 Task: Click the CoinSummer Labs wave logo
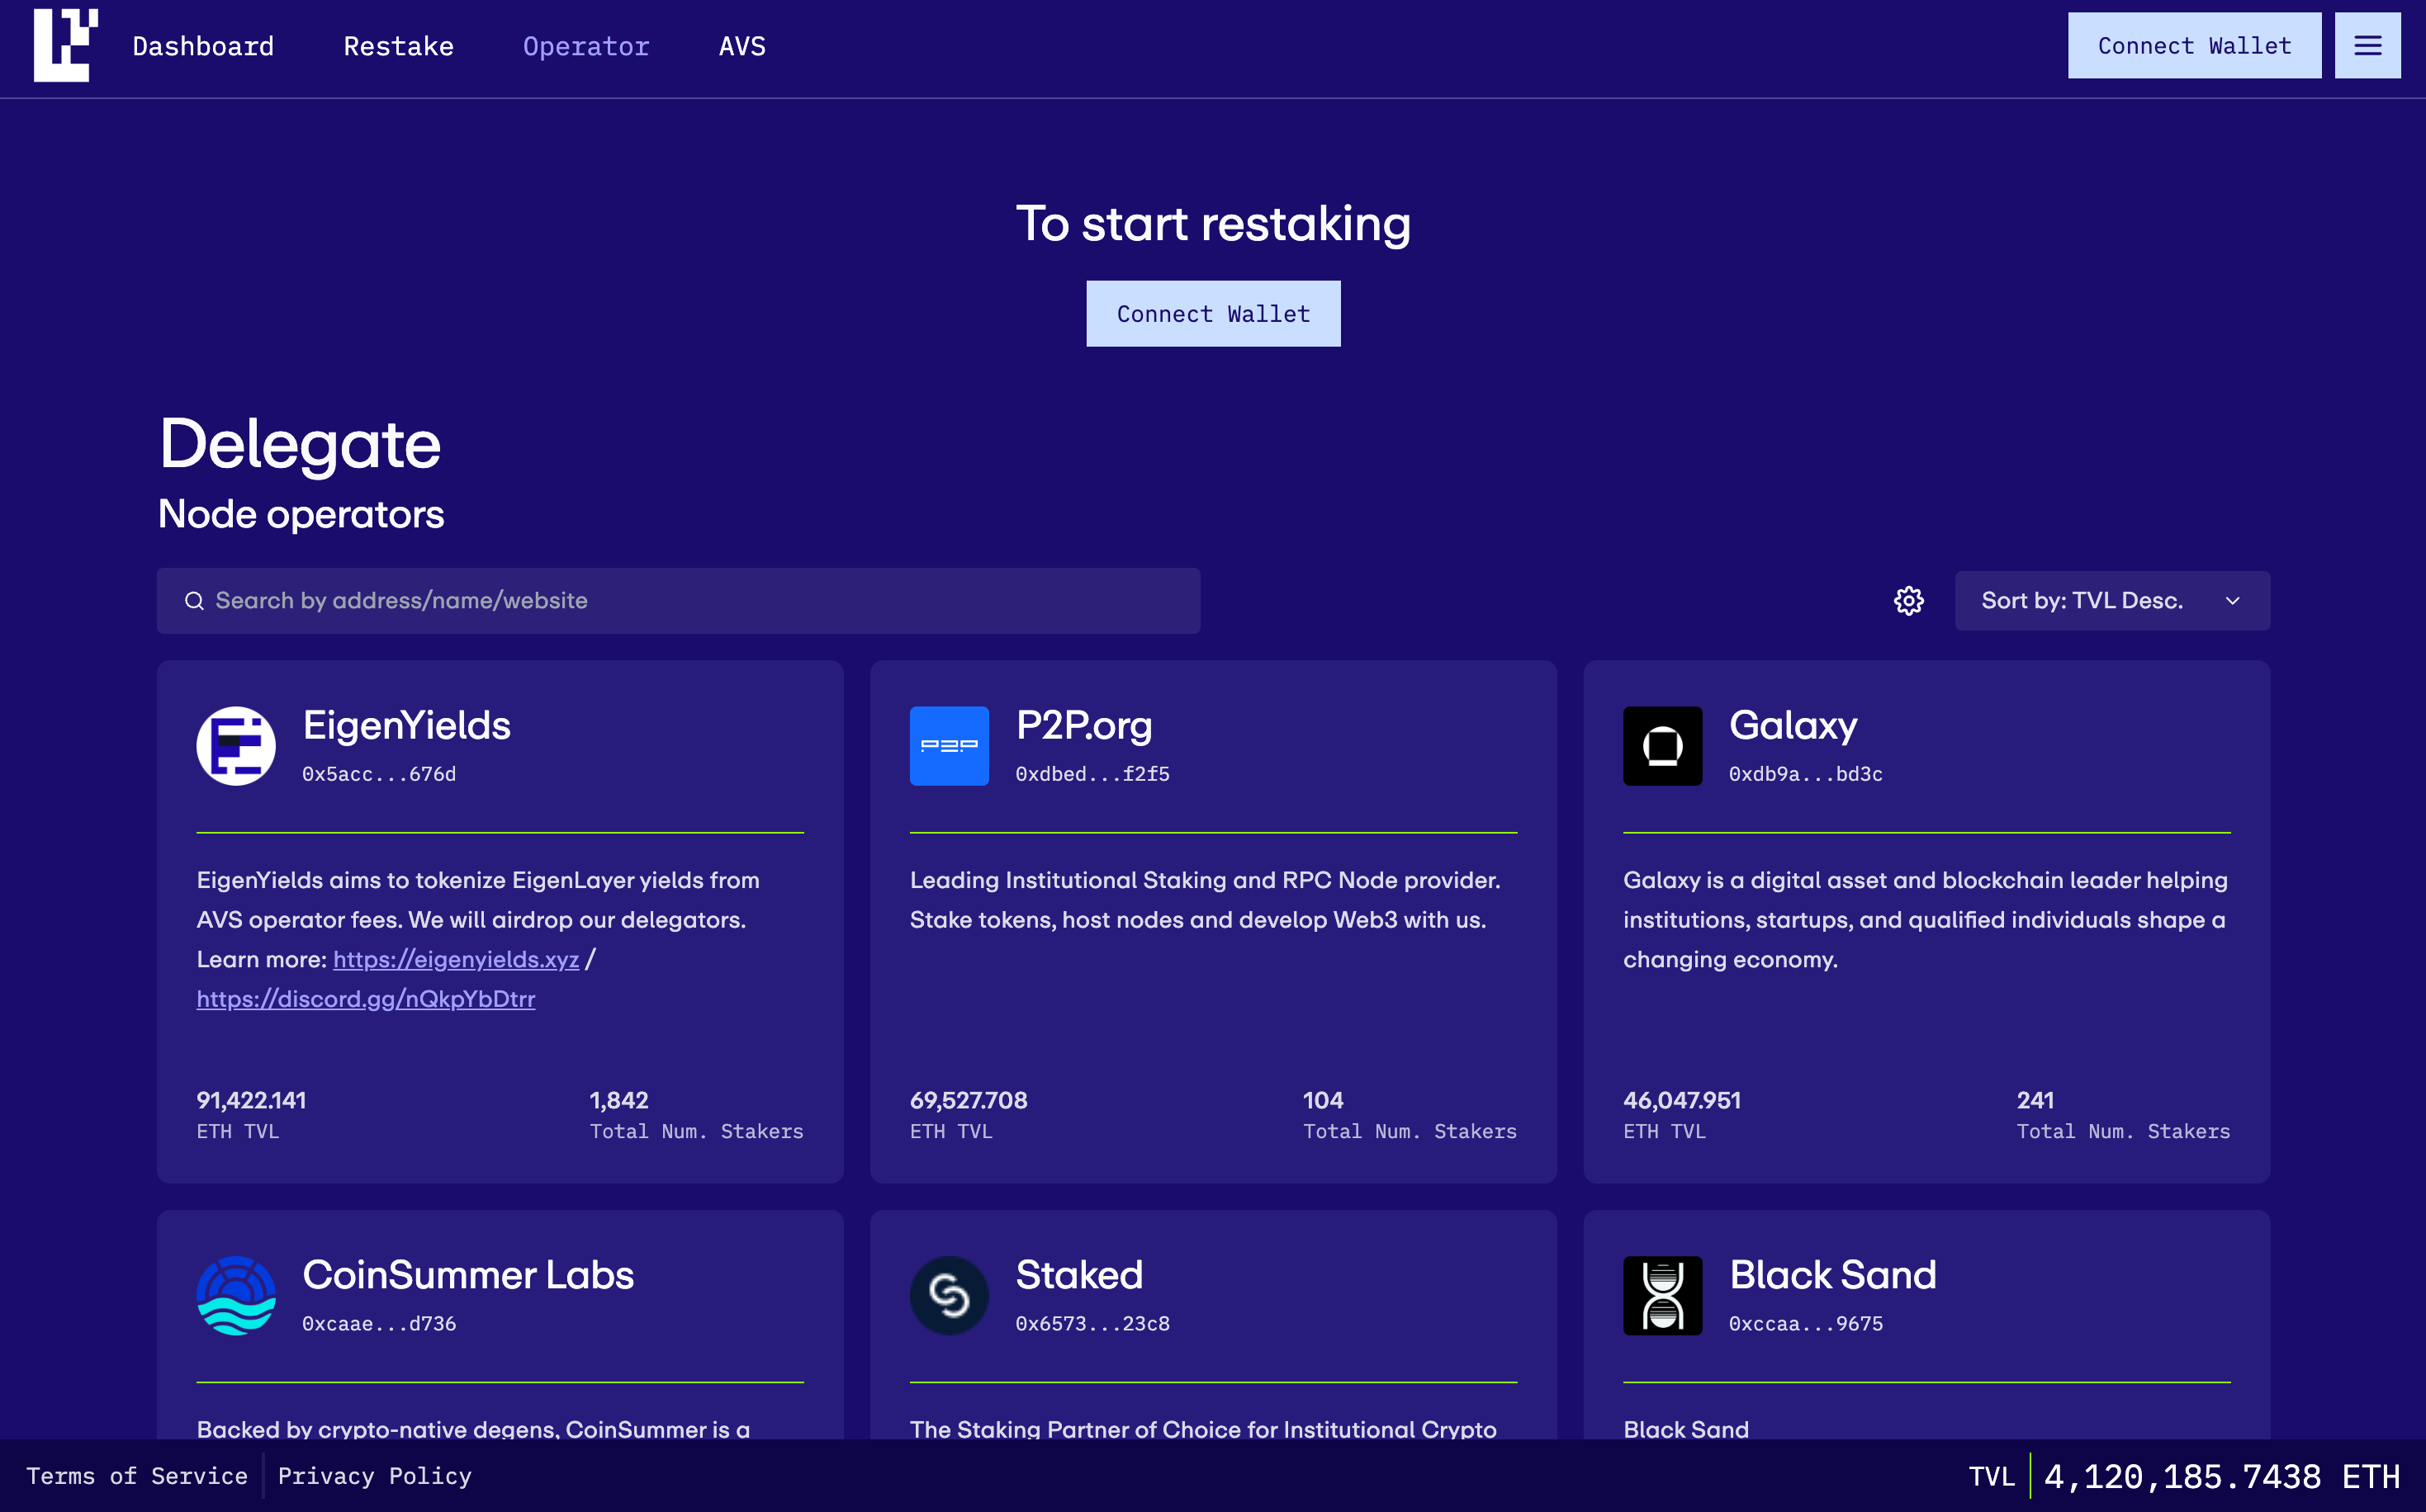point(236,1296)
